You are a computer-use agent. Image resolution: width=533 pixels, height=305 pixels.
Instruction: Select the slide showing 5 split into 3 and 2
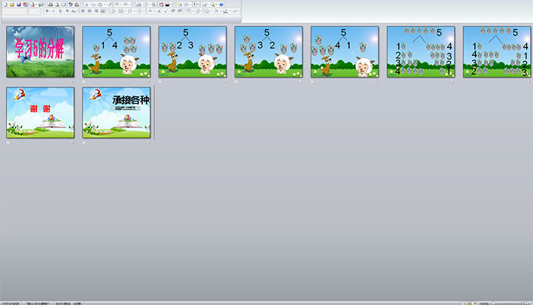269,52
